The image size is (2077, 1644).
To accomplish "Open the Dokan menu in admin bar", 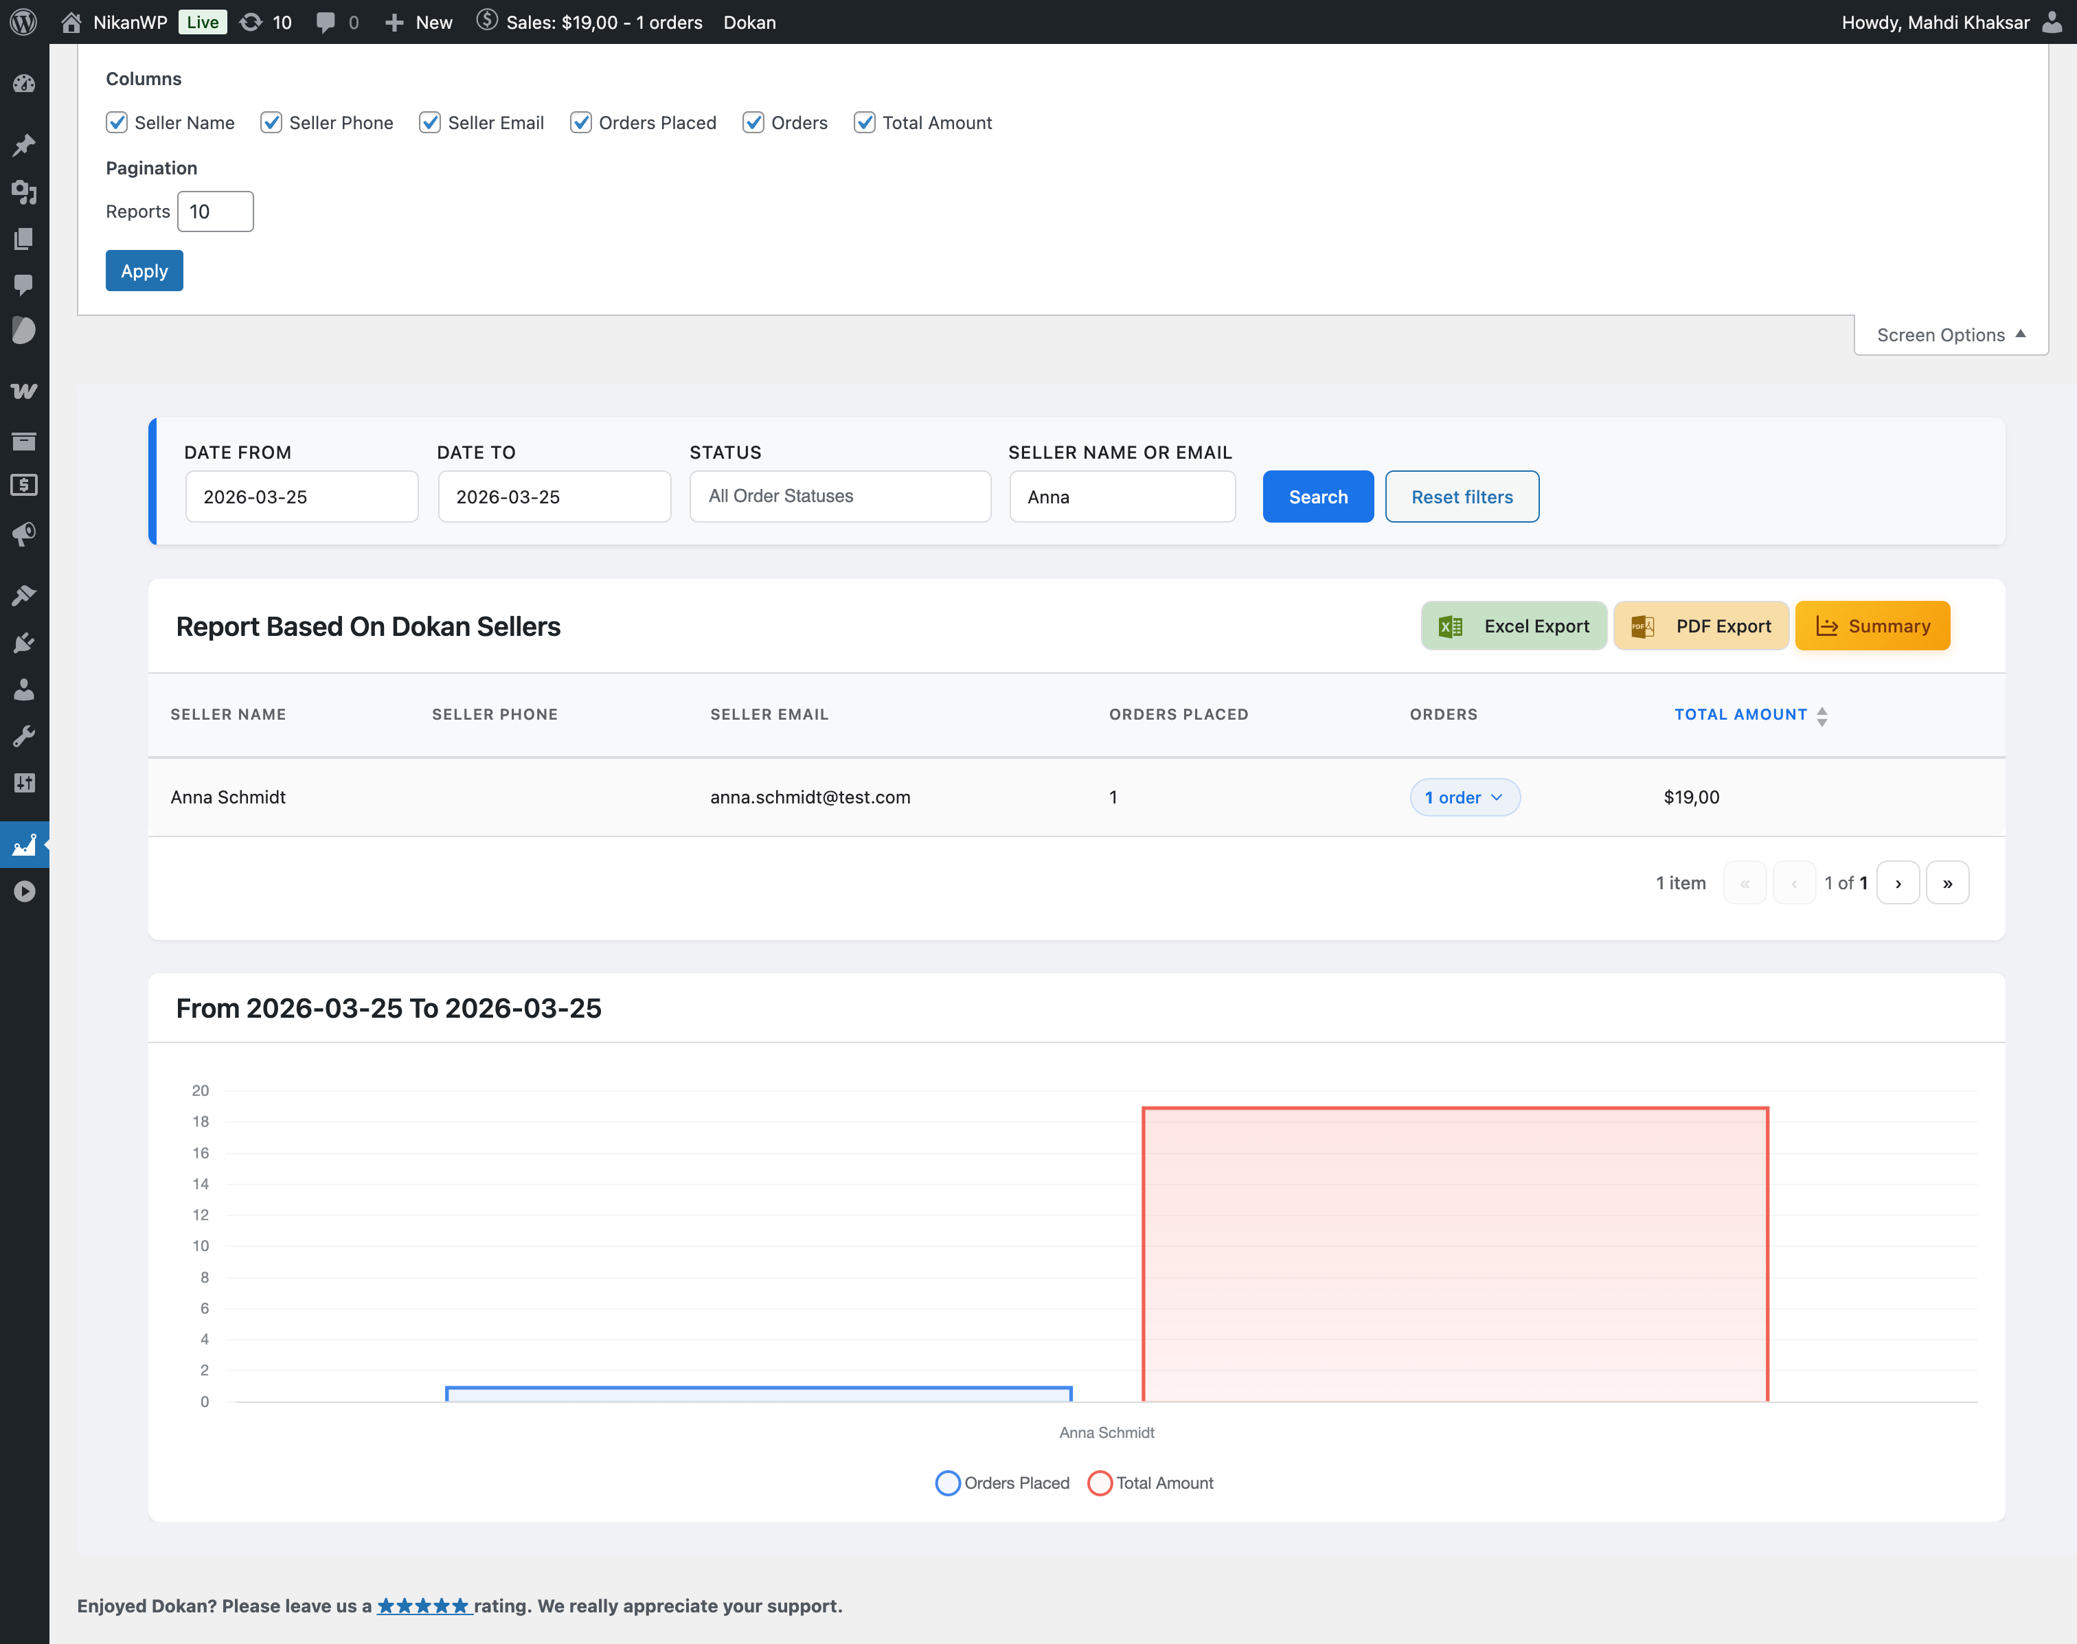I will [x=750, y=21].
